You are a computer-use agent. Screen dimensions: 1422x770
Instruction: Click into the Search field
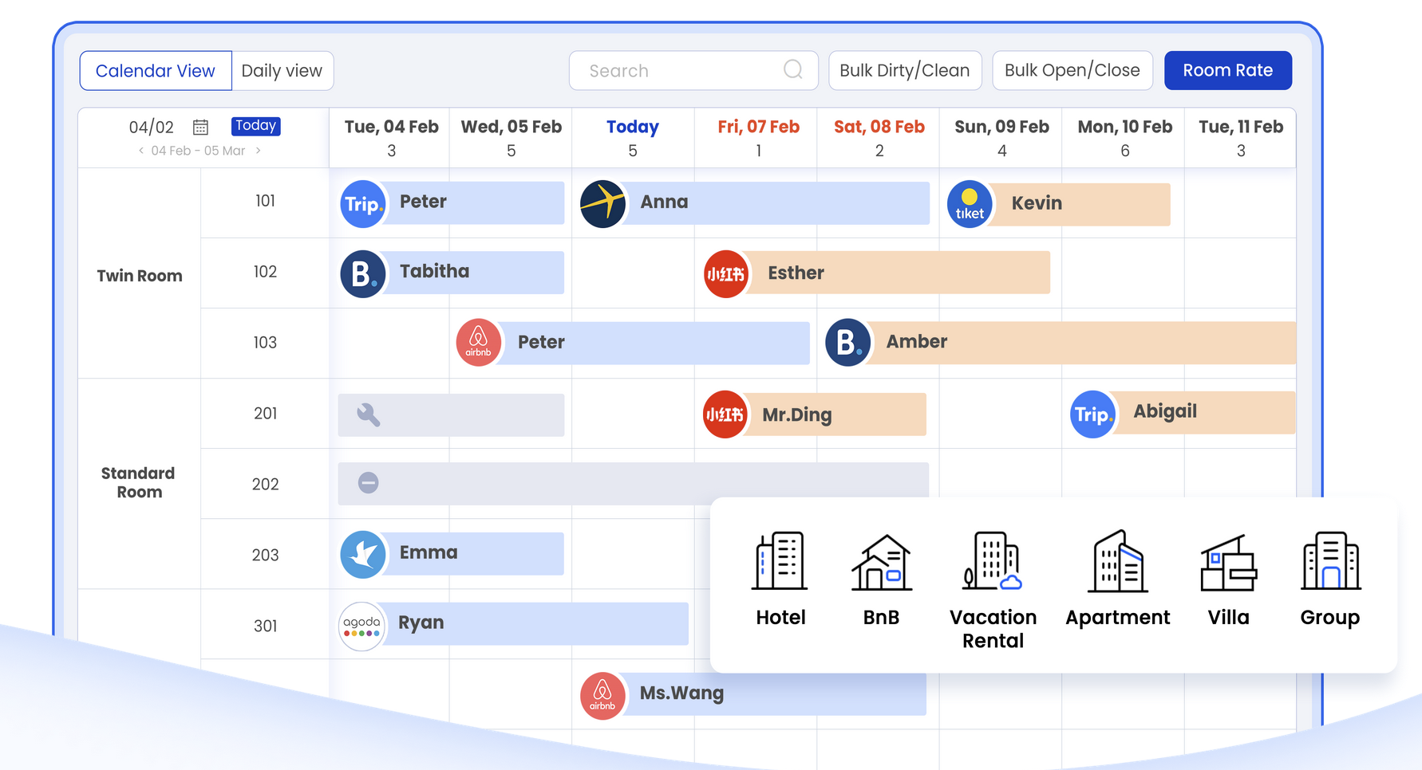tap(678, 71)
